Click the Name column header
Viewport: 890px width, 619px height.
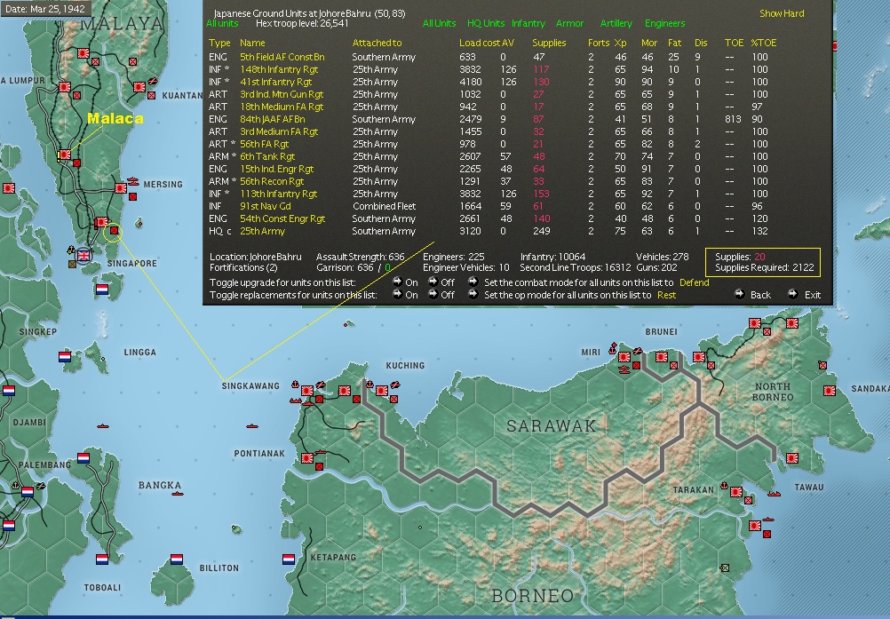click(x=252, y=44)
